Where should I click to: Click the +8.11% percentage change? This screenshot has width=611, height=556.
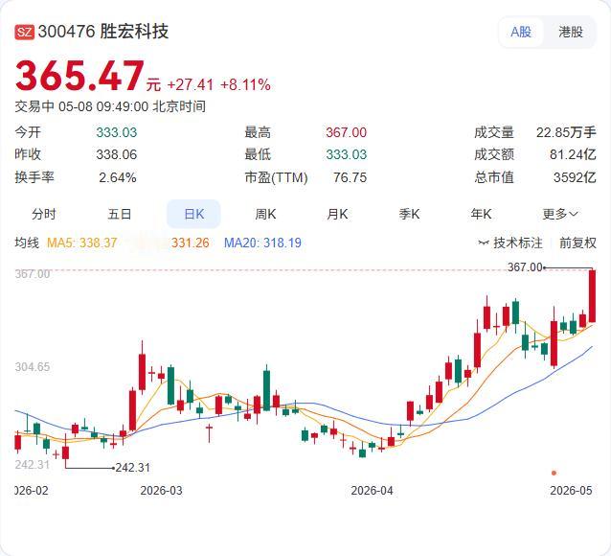[x=245, y=84]
